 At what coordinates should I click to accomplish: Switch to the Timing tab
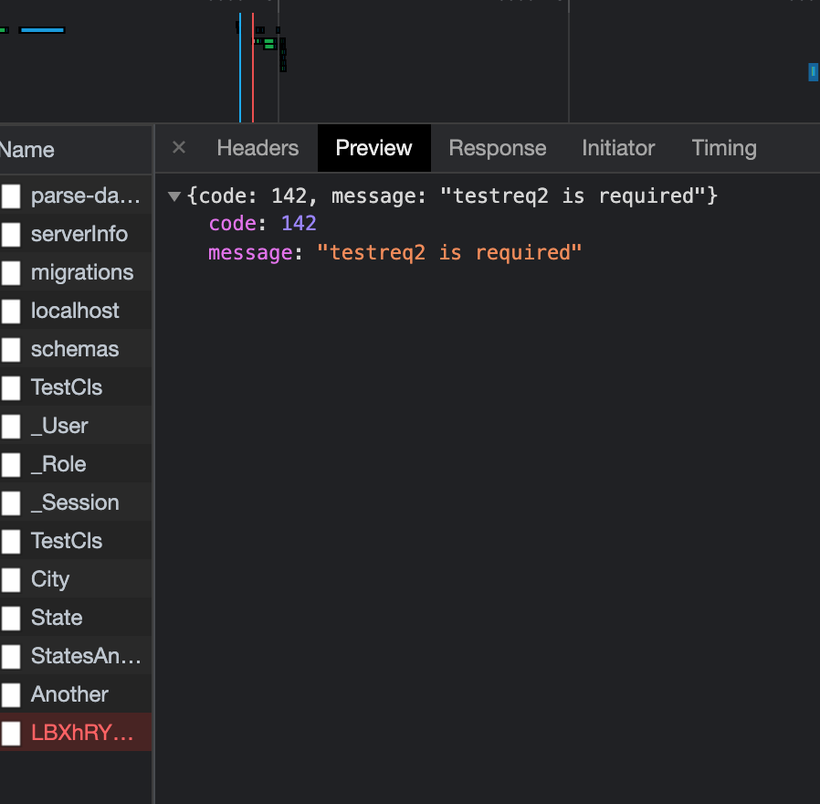(724, 148)
